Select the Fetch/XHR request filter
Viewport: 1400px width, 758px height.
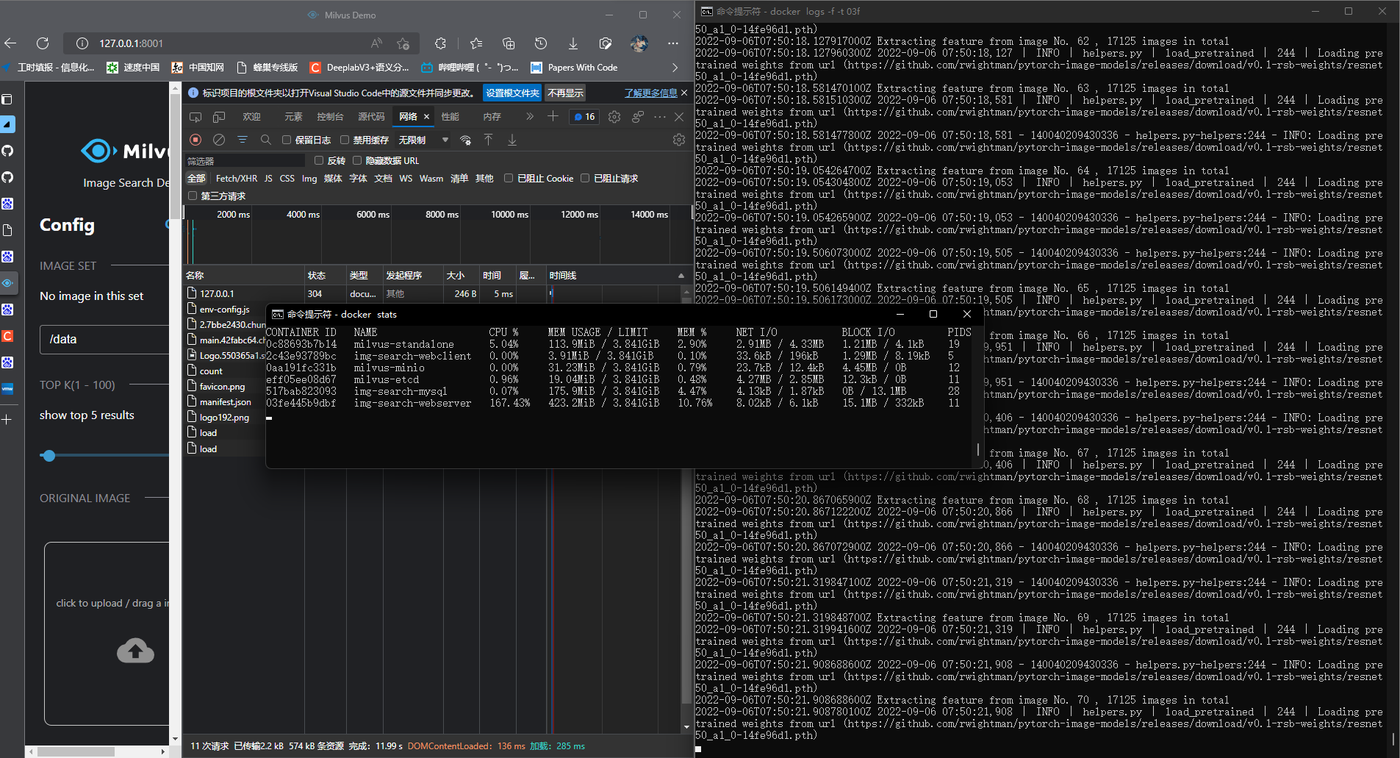click(x=236, y=178)
